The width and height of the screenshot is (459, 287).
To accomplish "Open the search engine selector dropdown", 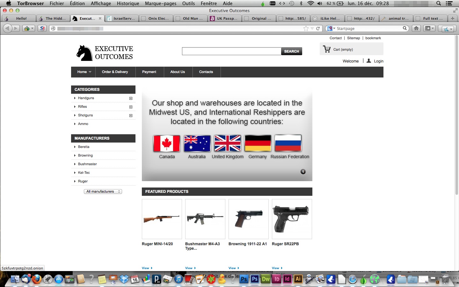I will coord(331,28).
